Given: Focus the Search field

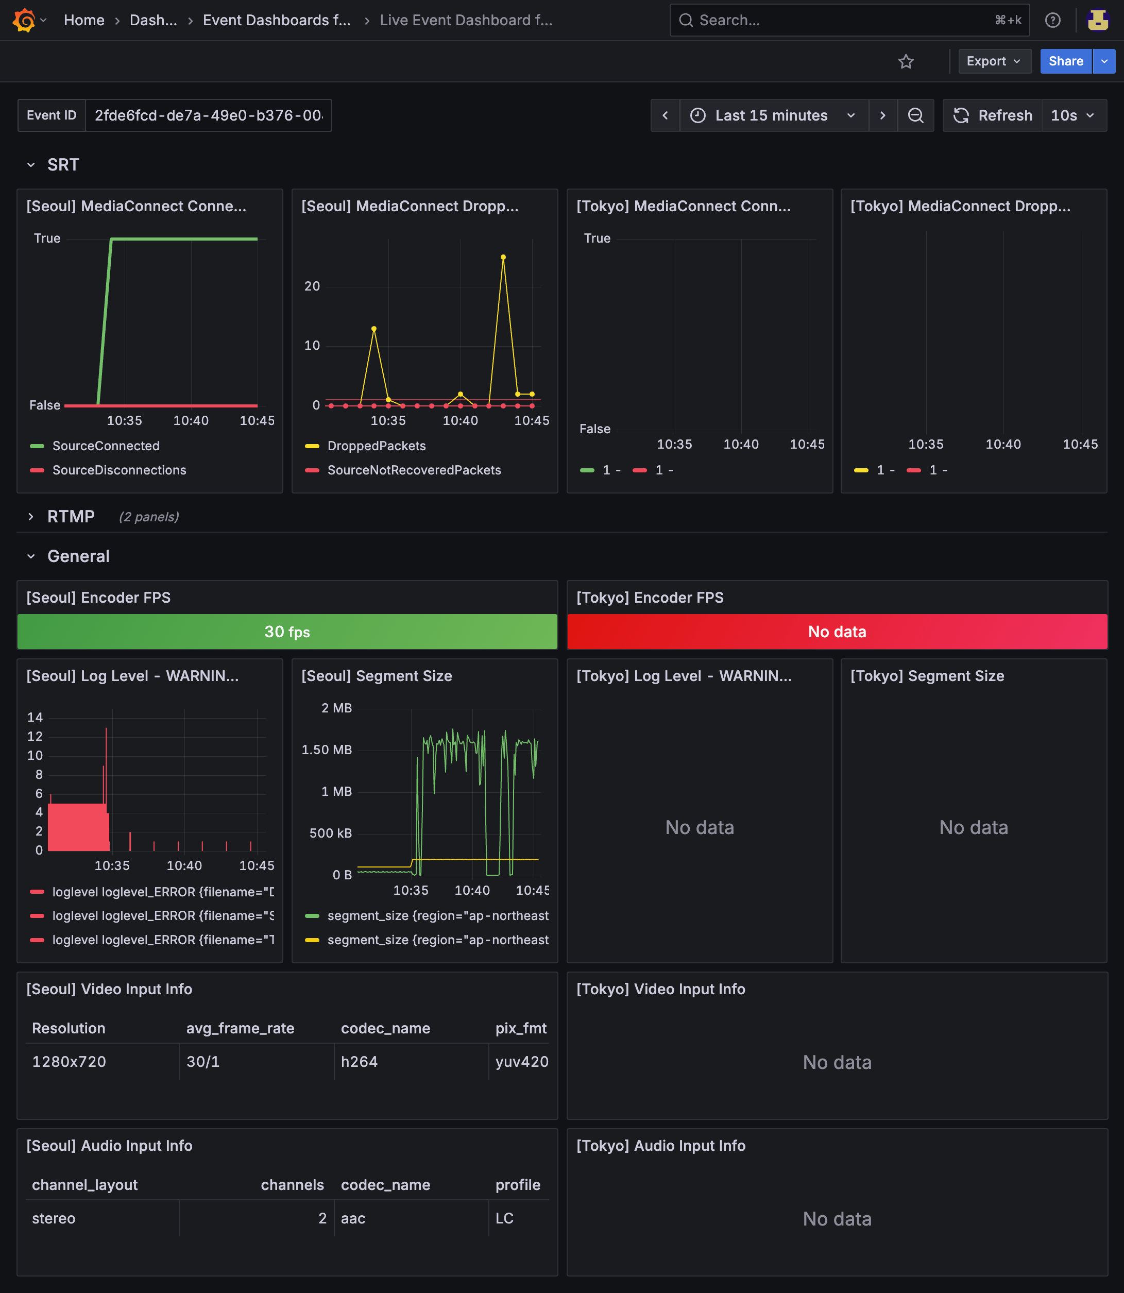Looking at the screenshot, I should click(849, 20).
